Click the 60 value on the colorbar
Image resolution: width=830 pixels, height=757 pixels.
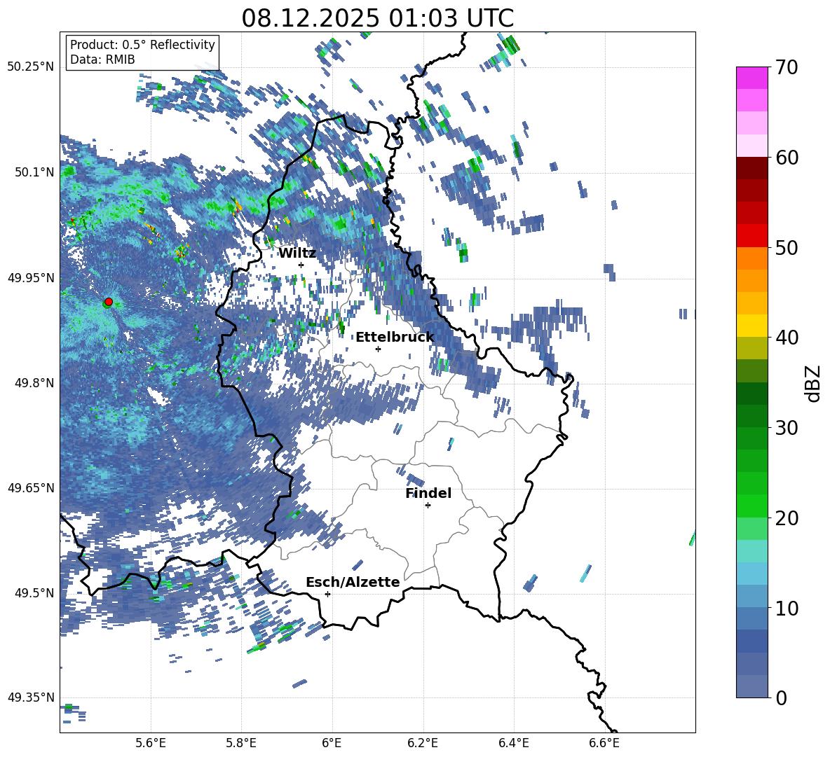(x=787, y=158)
